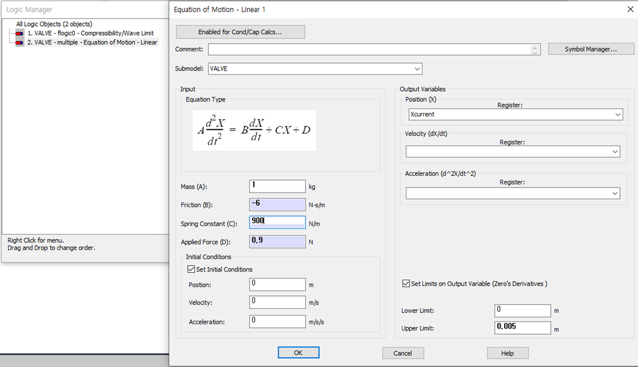The height and width of the screenshot is (367, 638).
Task: Click Enabled for Cond/Cap Calcs button
Action: (x=240, y=32)
